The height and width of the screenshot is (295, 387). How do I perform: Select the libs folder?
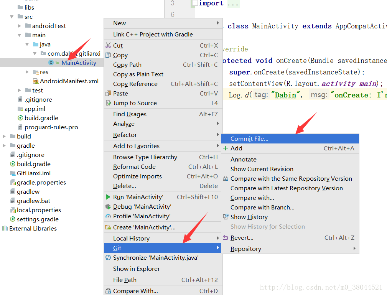pos(29,7)
